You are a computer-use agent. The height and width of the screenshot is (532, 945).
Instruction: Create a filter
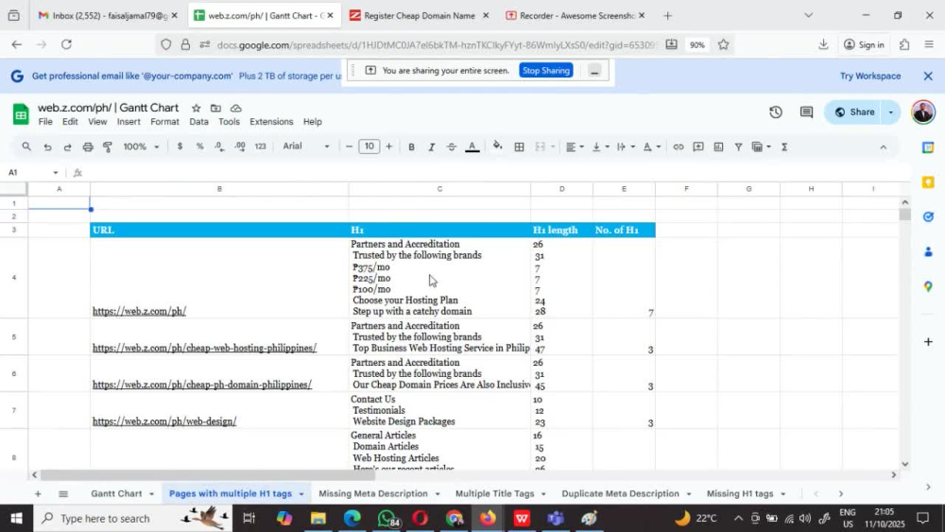(738, 146)
